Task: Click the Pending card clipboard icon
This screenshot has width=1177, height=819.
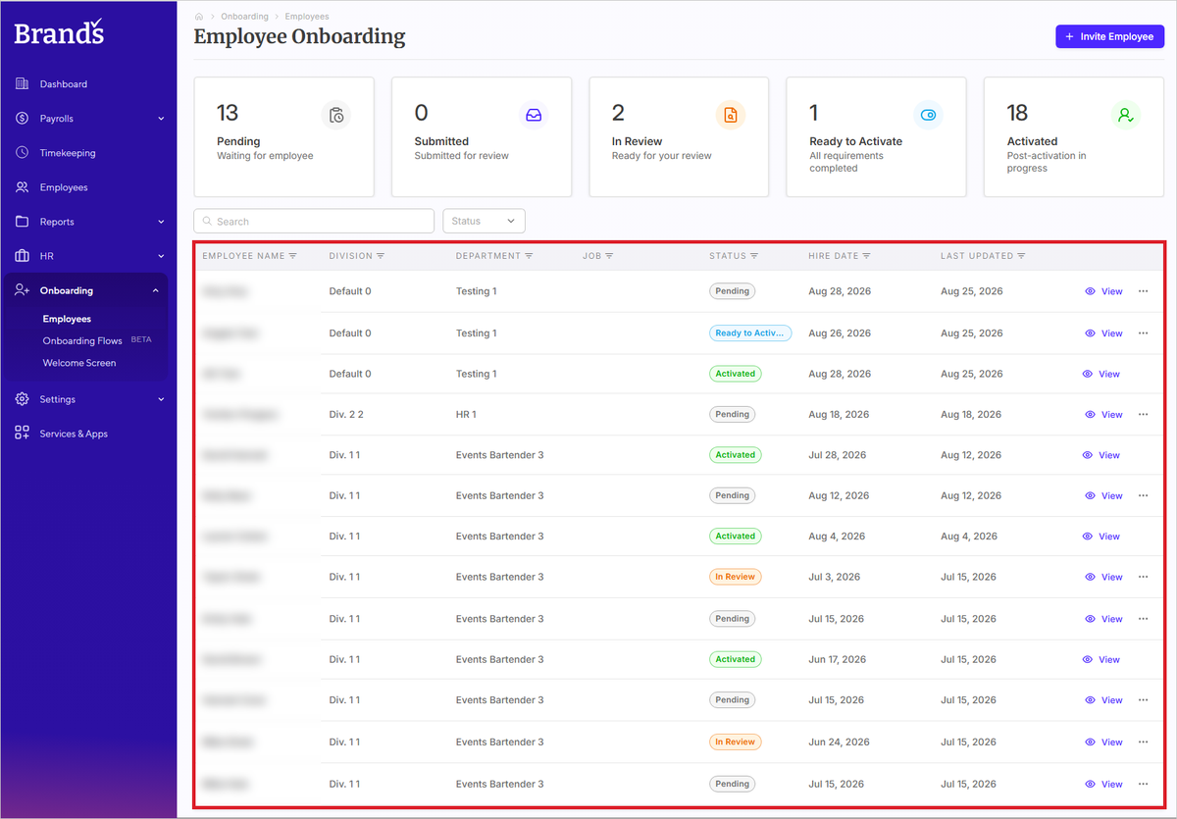Action: [336, 115]
